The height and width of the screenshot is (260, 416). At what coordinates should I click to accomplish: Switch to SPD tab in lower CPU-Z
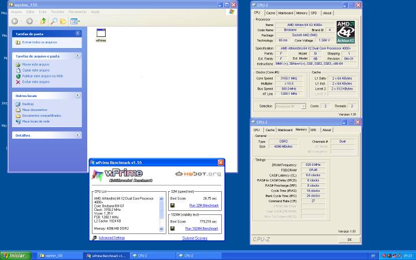313,130
